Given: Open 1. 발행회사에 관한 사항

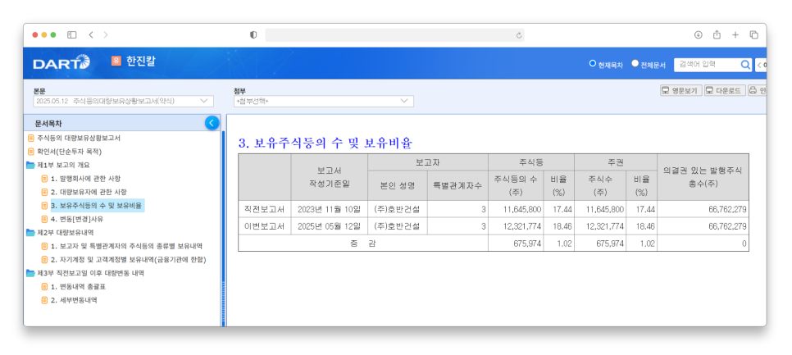Looking at the screenshot, I should pos(85,179).
